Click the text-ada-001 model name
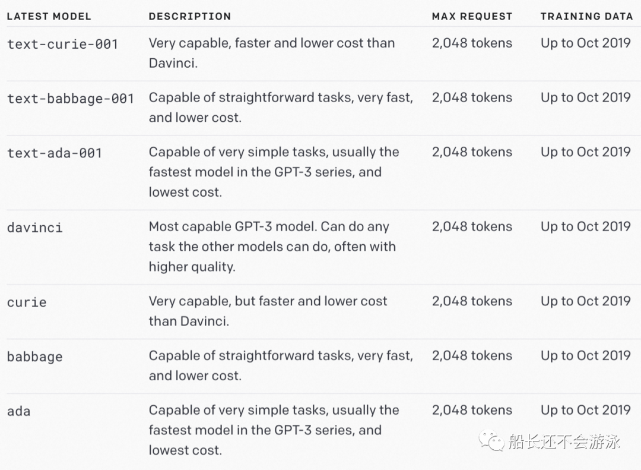 click(x=55, y=153)
